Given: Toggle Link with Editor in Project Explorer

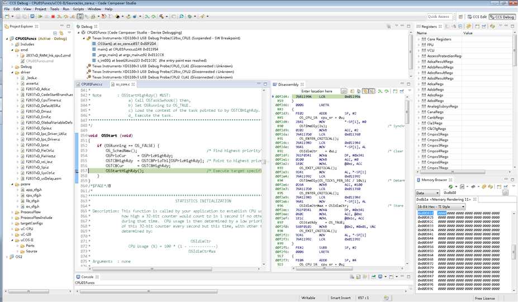Looking at the screenshot, I should 61,33.
